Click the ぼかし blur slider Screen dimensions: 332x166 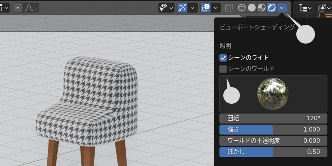point(273,152)
